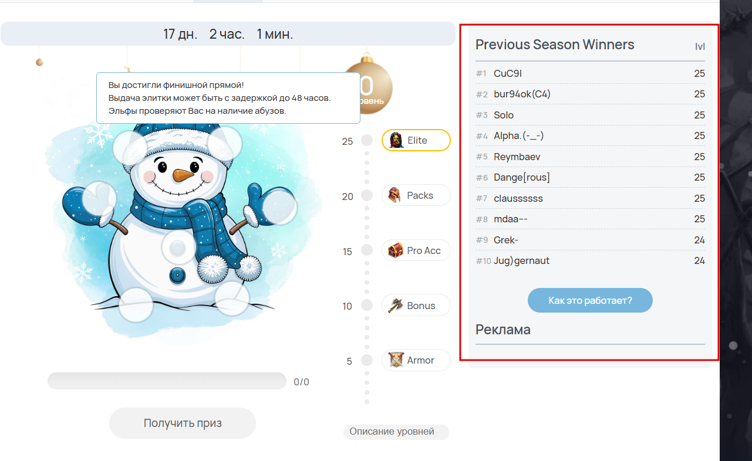Click the countdown timer banner
Image resolution: width=752 pixels, height=461 pixels.
228,34
